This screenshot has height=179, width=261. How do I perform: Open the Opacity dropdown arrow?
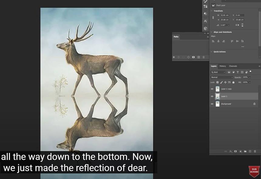point(249,77)
